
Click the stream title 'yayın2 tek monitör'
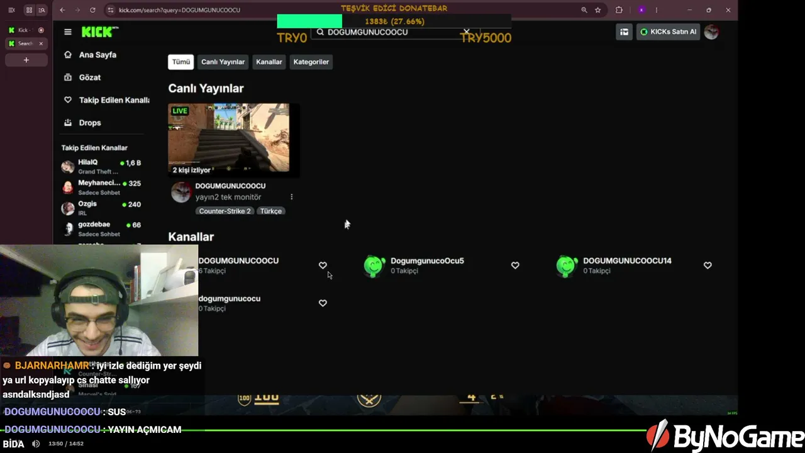(228, 197)
